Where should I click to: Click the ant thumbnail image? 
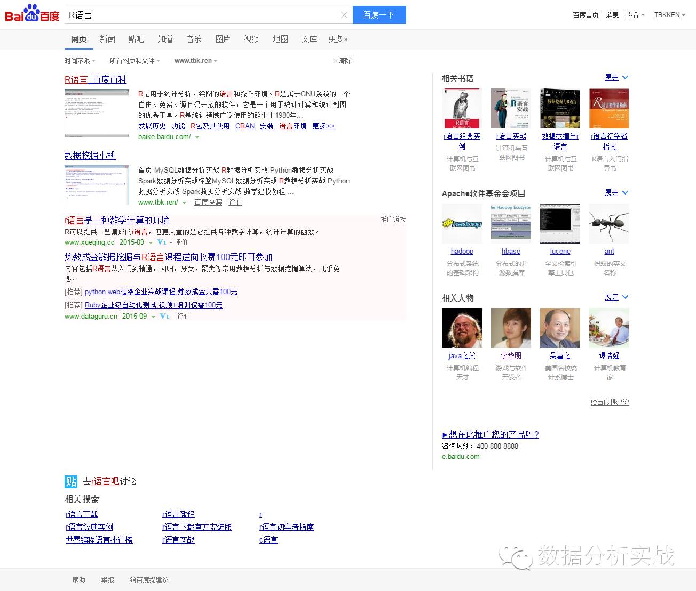coord(610,223)
